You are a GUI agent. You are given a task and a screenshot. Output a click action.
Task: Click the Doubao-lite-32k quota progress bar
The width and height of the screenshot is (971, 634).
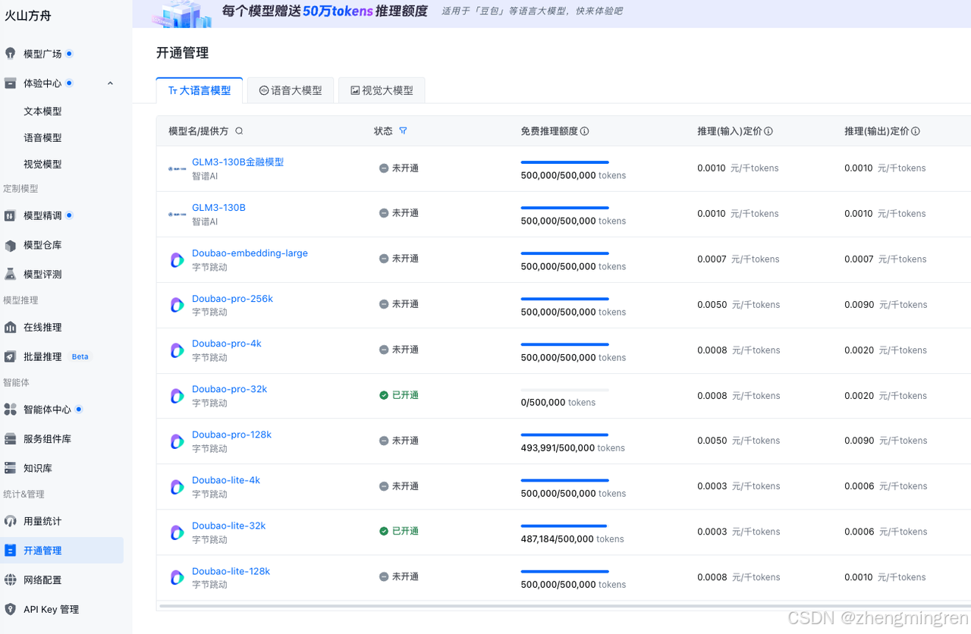click(564, 526)
